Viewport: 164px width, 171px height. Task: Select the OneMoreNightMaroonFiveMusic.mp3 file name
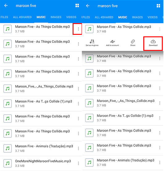tap(43, 161)
